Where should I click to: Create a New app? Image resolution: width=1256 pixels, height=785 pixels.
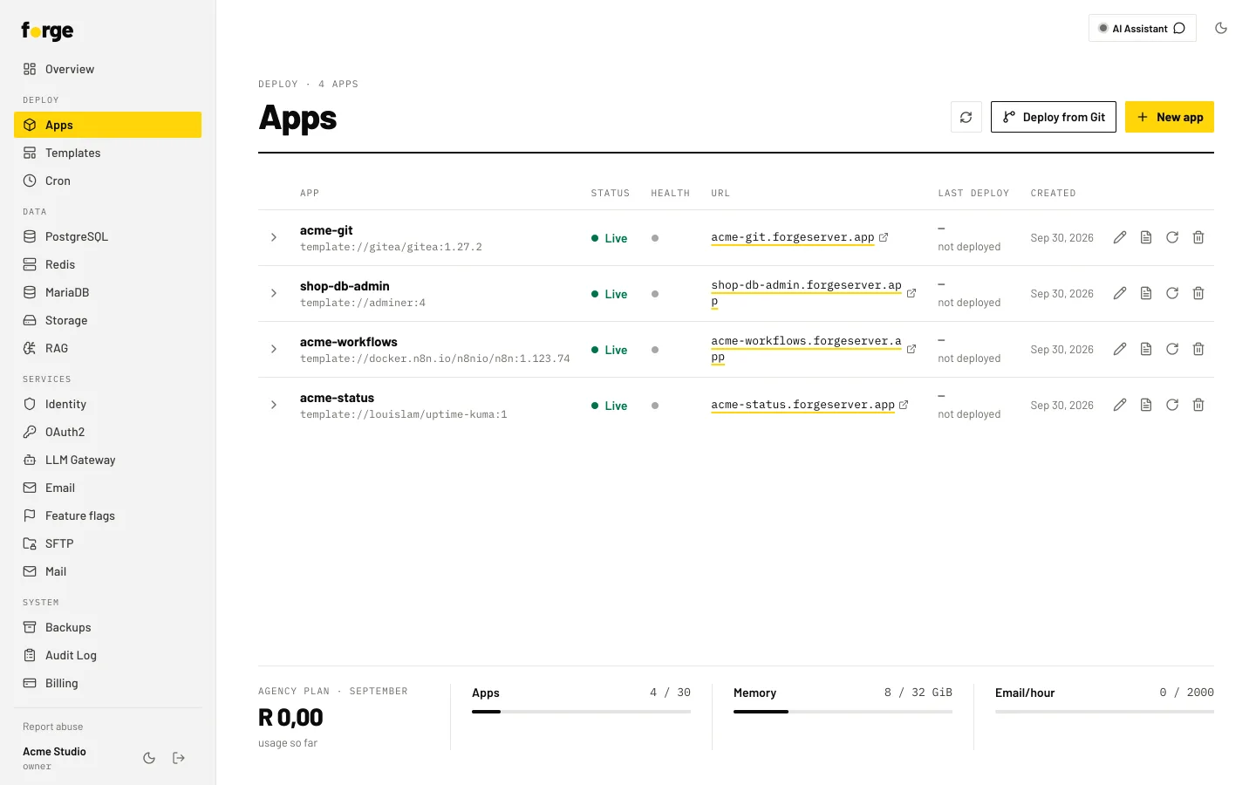point(1170,117)
